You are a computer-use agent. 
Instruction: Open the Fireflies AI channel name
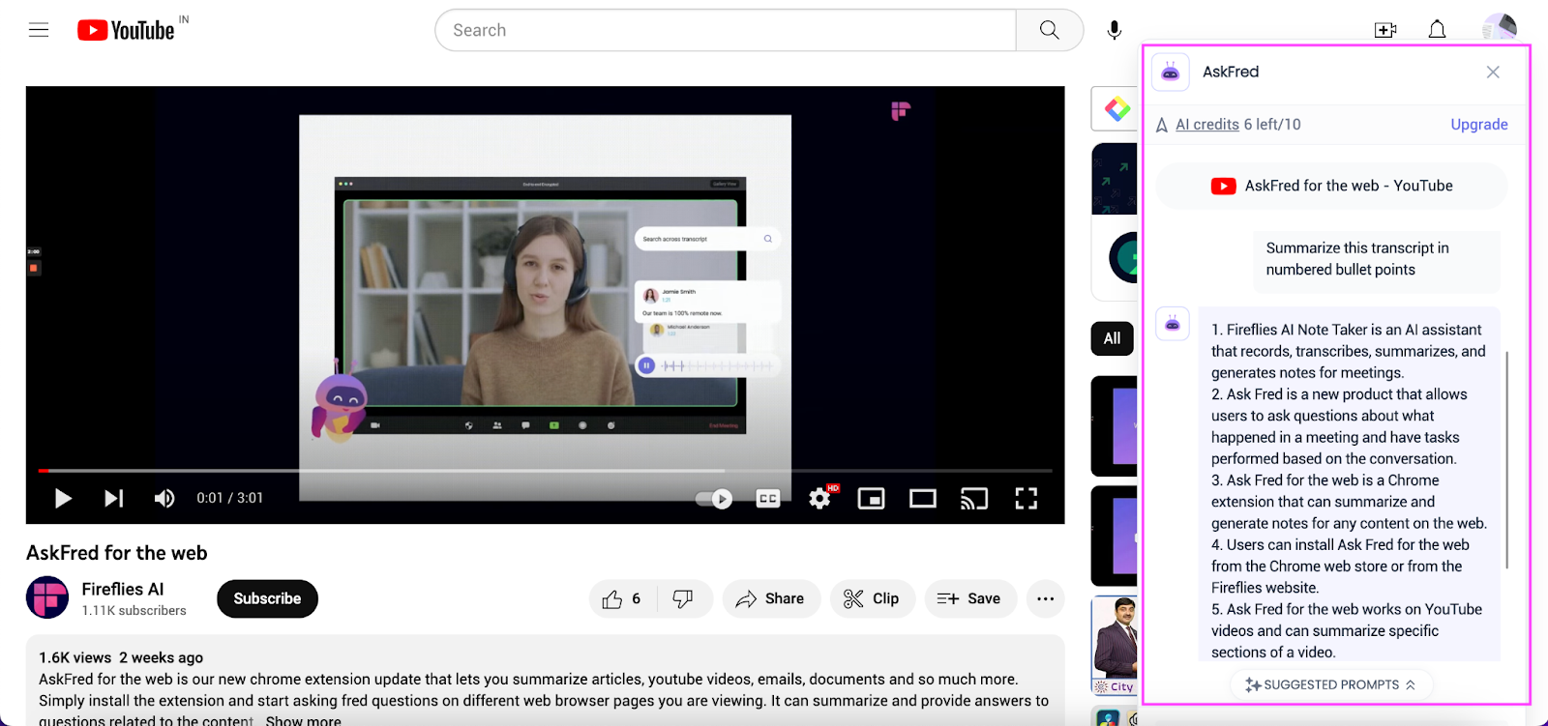[123, 589]
